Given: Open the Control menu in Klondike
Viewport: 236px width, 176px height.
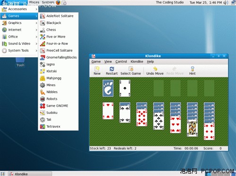Looking at the screenshot, I should [x=121, y=62].
